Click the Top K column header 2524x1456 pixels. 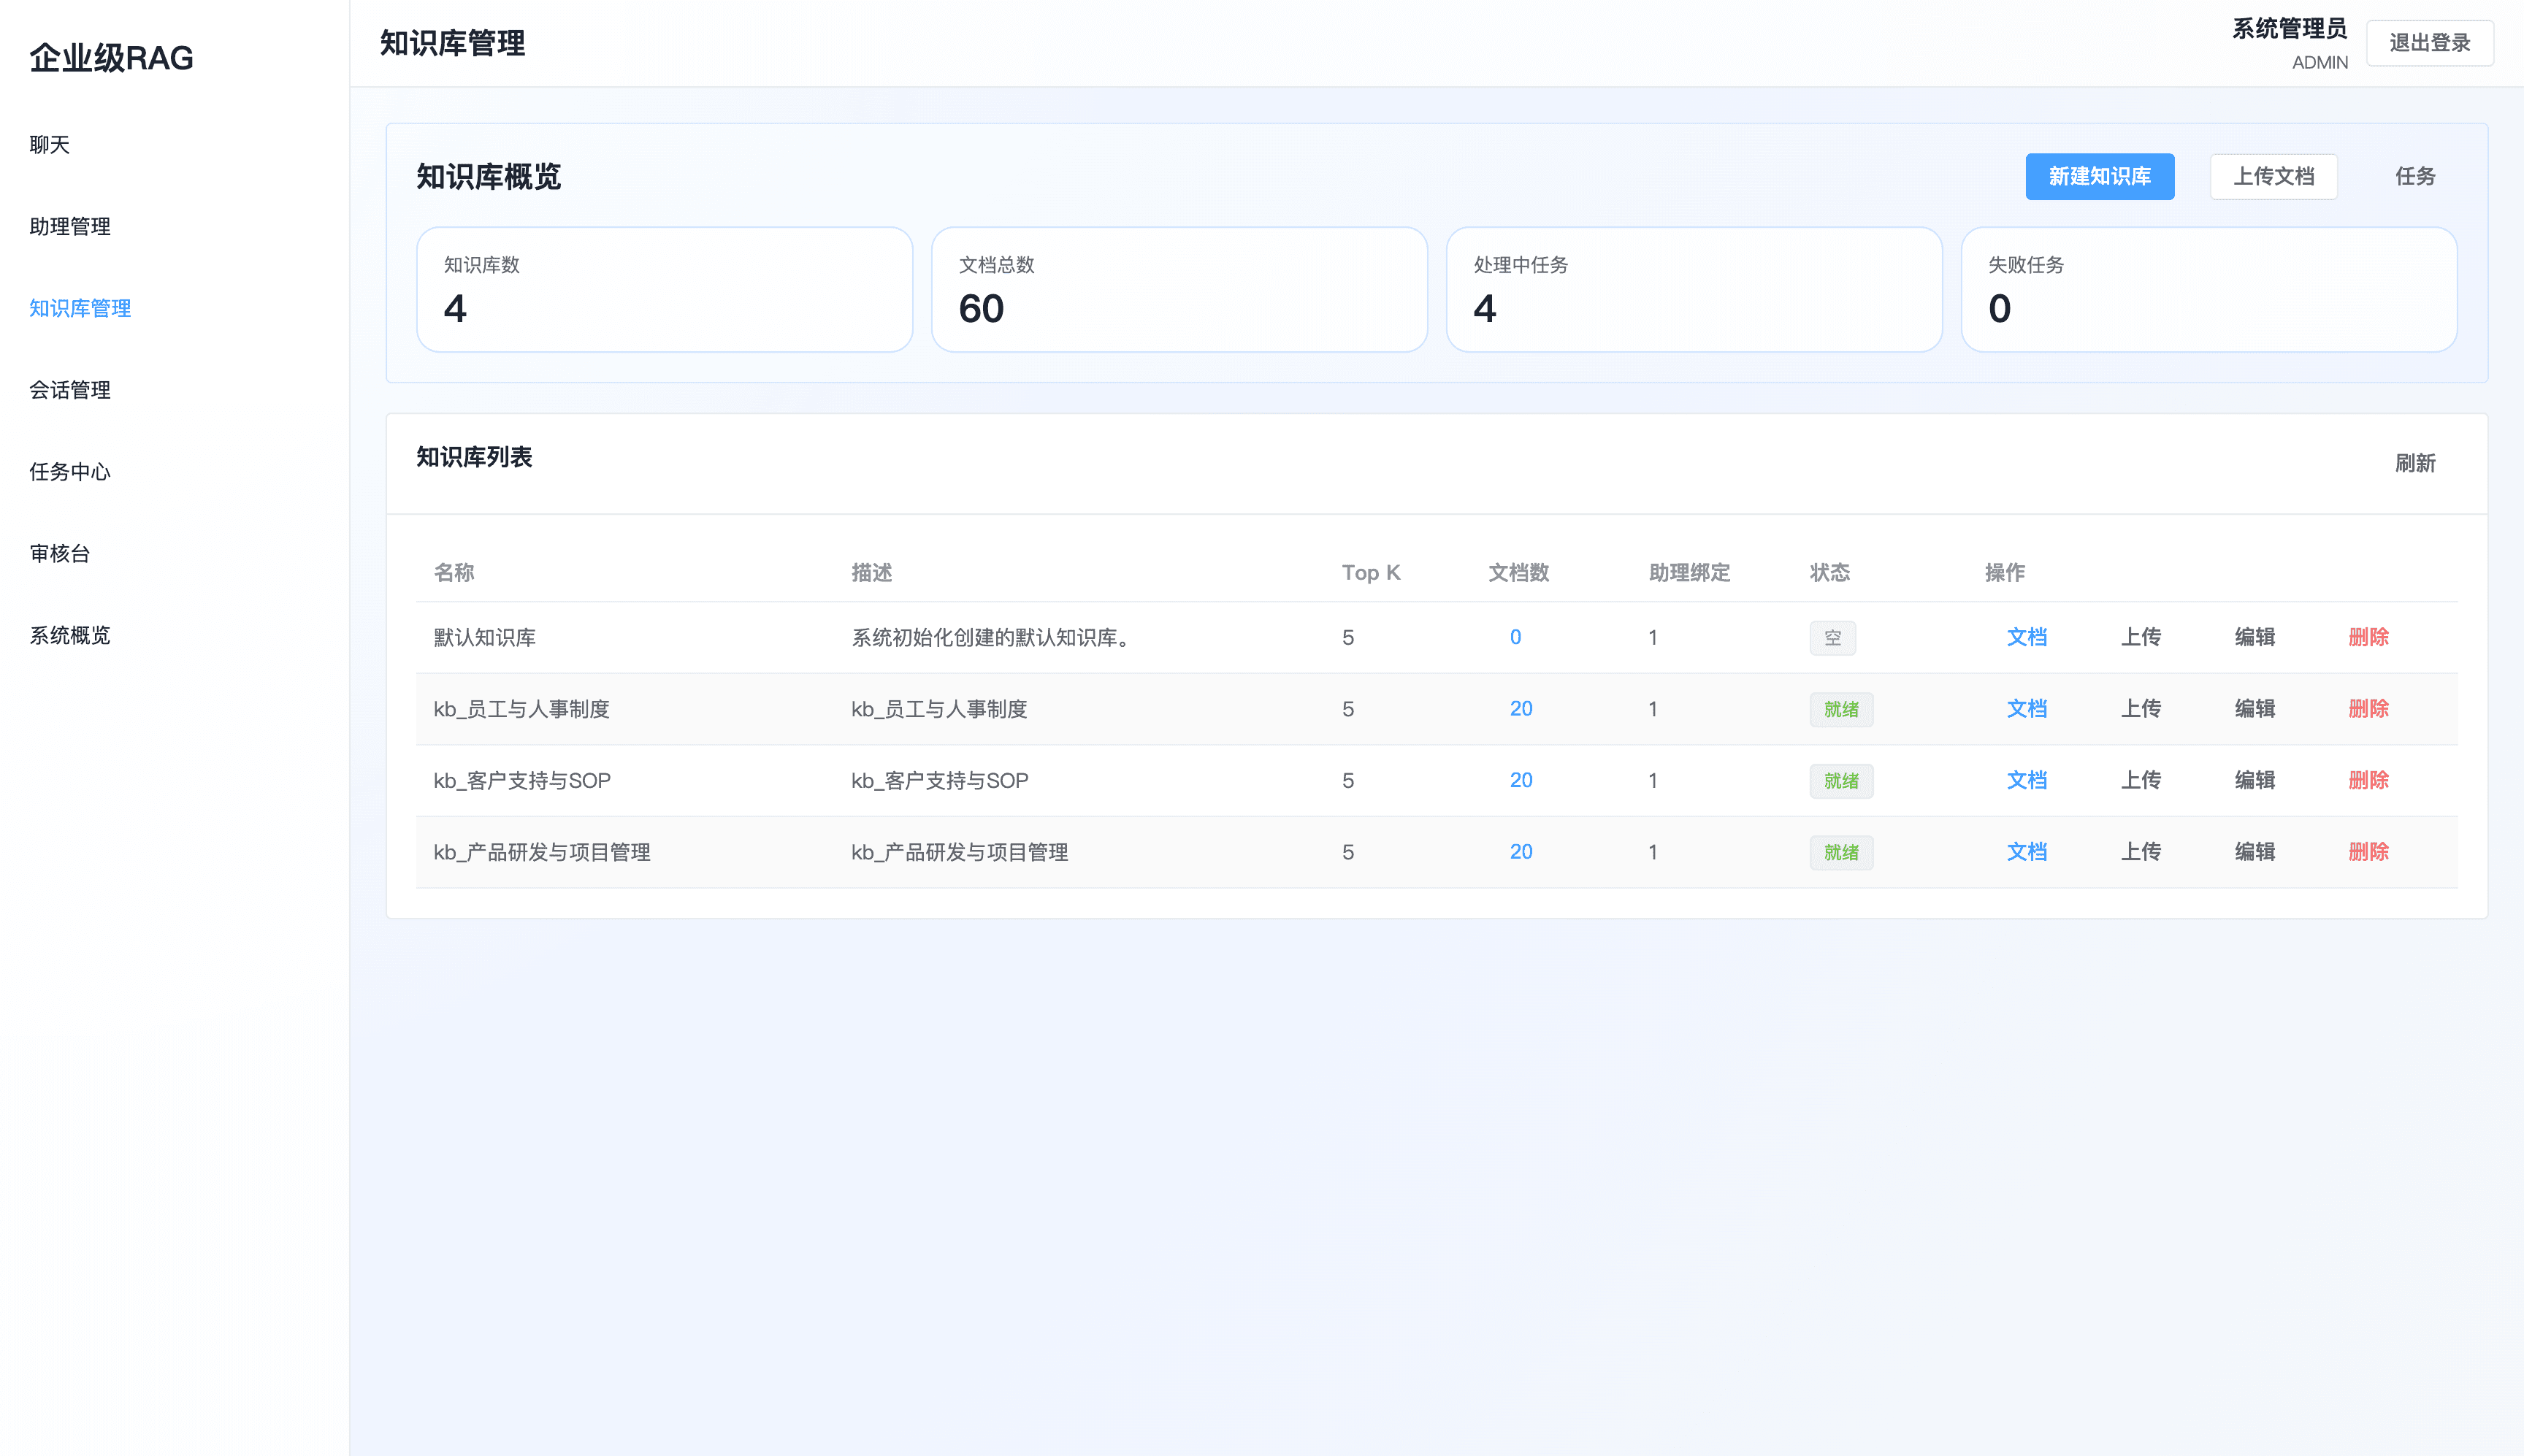(1370, 572)
